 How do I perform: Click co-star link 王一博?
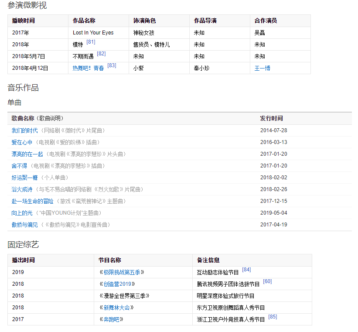(x=262, y=68)
